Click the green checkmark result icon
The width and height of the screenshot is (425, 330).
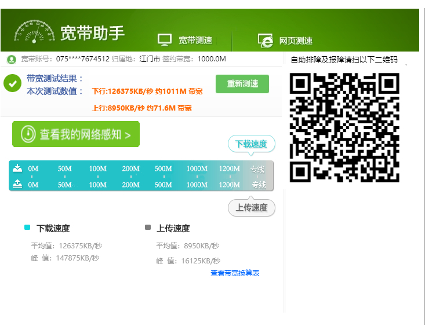coord(13,83)
